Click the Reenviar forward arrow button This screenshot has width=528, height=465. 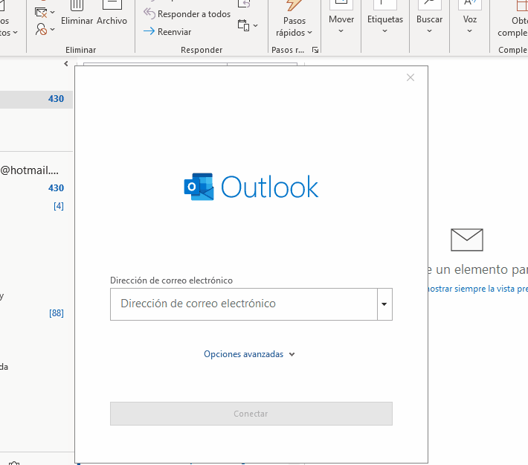(167, 32)
